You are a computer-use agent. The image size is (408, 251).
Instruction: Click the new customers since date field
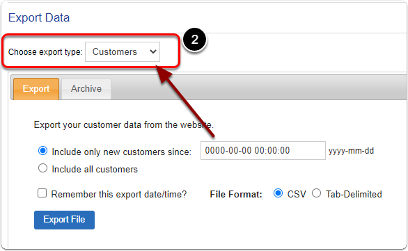point(262,150)
